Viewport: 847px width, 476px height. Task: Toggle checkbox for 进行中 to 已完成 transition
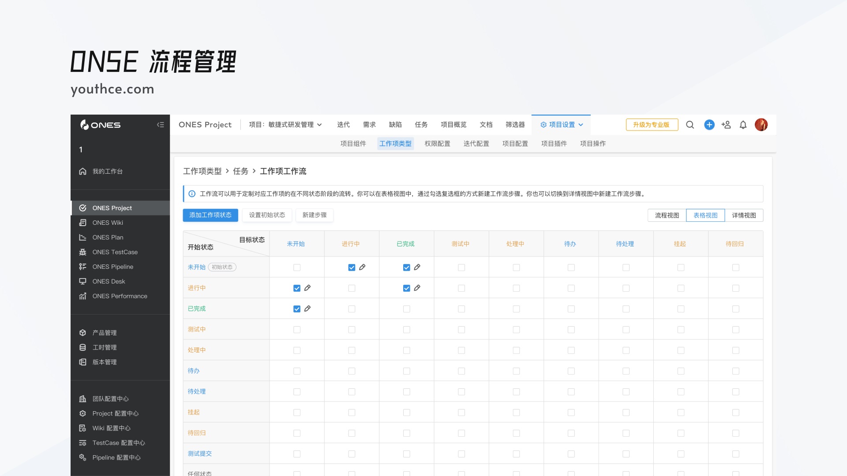(406, 288)
